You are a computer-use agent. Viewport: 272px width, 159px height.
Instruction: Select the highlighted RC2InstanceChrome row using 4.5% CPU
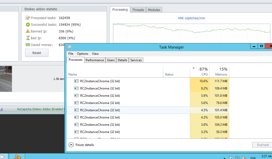click(121, 110)
